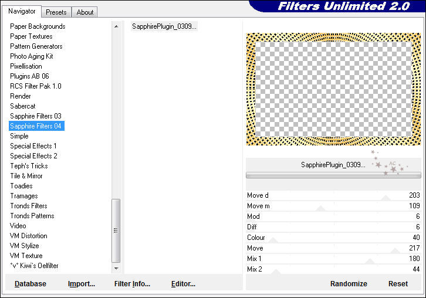Click the category list scroll-down arrow
Image resolution: width=426 pixels, height=298 pixels.
click(x=116, y=270)
